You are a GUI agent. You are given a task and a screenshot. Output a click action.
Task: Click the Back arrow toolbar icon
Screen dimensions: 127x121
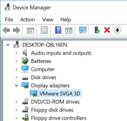[x=6, y=30]
